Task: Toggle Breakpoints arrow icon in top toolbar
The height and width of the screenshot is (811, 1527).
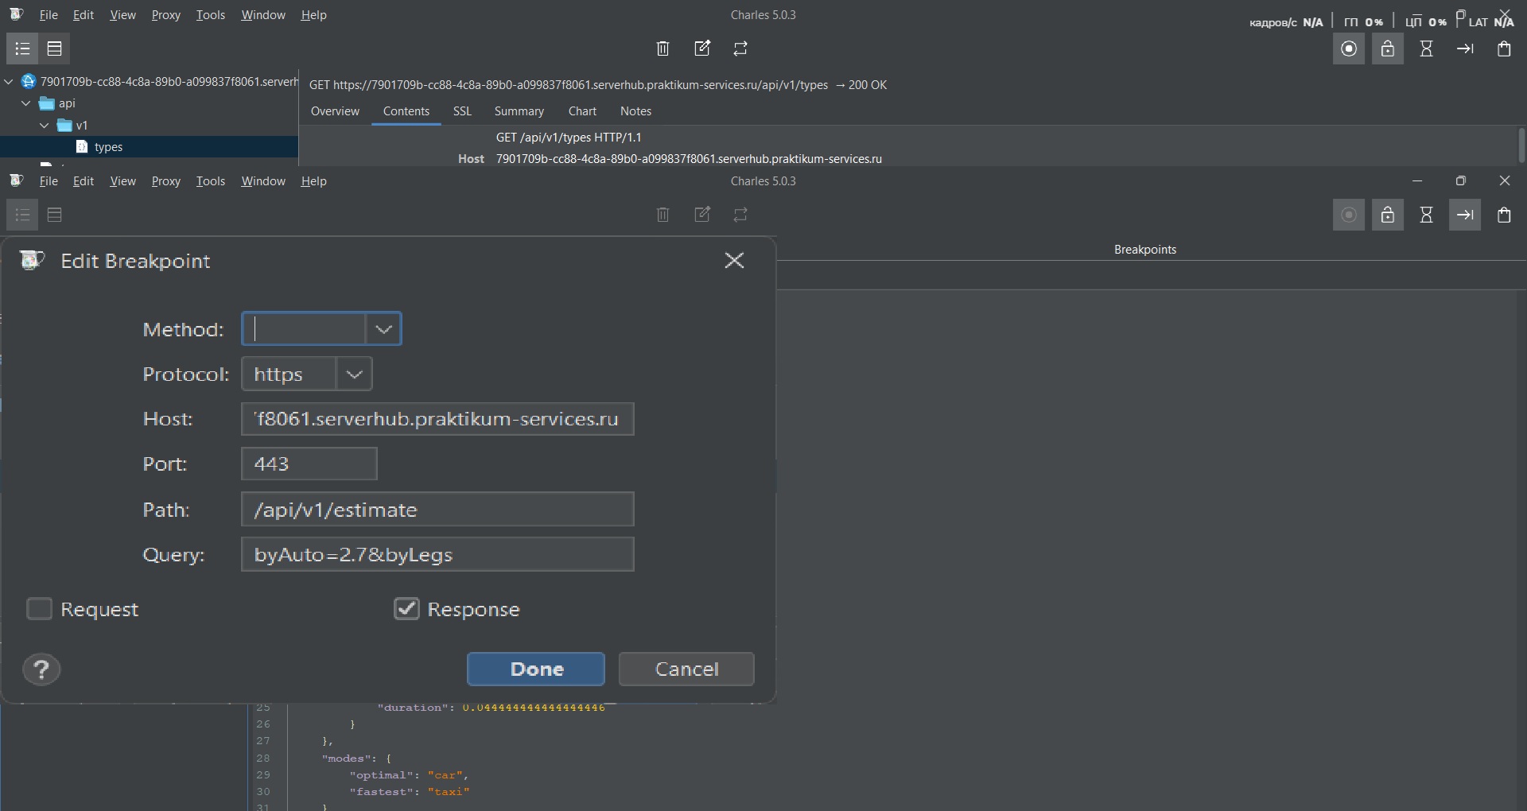Action: (x=1465, y=49)
